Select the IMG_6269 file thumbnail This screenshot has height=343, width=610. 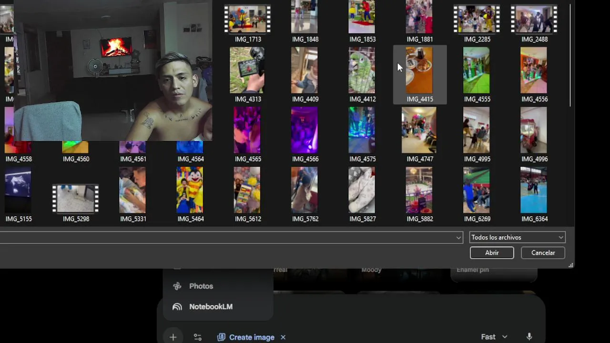click(476, 190)
